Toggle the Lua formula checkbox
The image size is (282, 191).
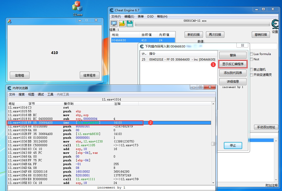(x=252, y=54)
